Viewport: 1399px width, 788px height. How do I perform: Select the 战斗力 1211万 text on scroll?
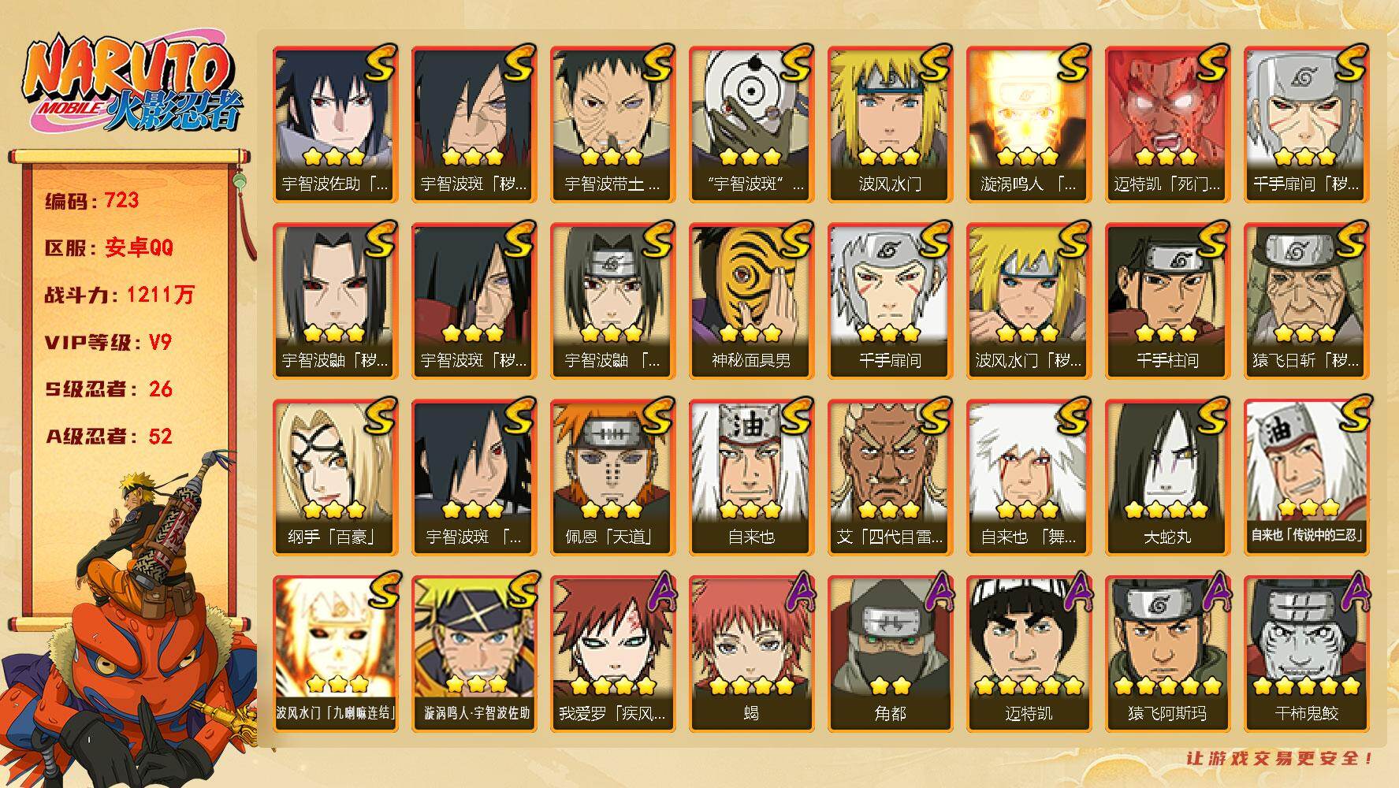coord(120,295)
